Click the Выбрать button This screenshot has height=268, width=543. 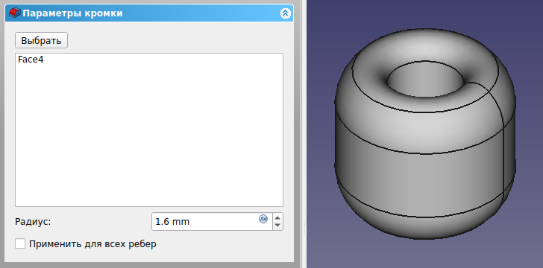(x=41, y=40)
